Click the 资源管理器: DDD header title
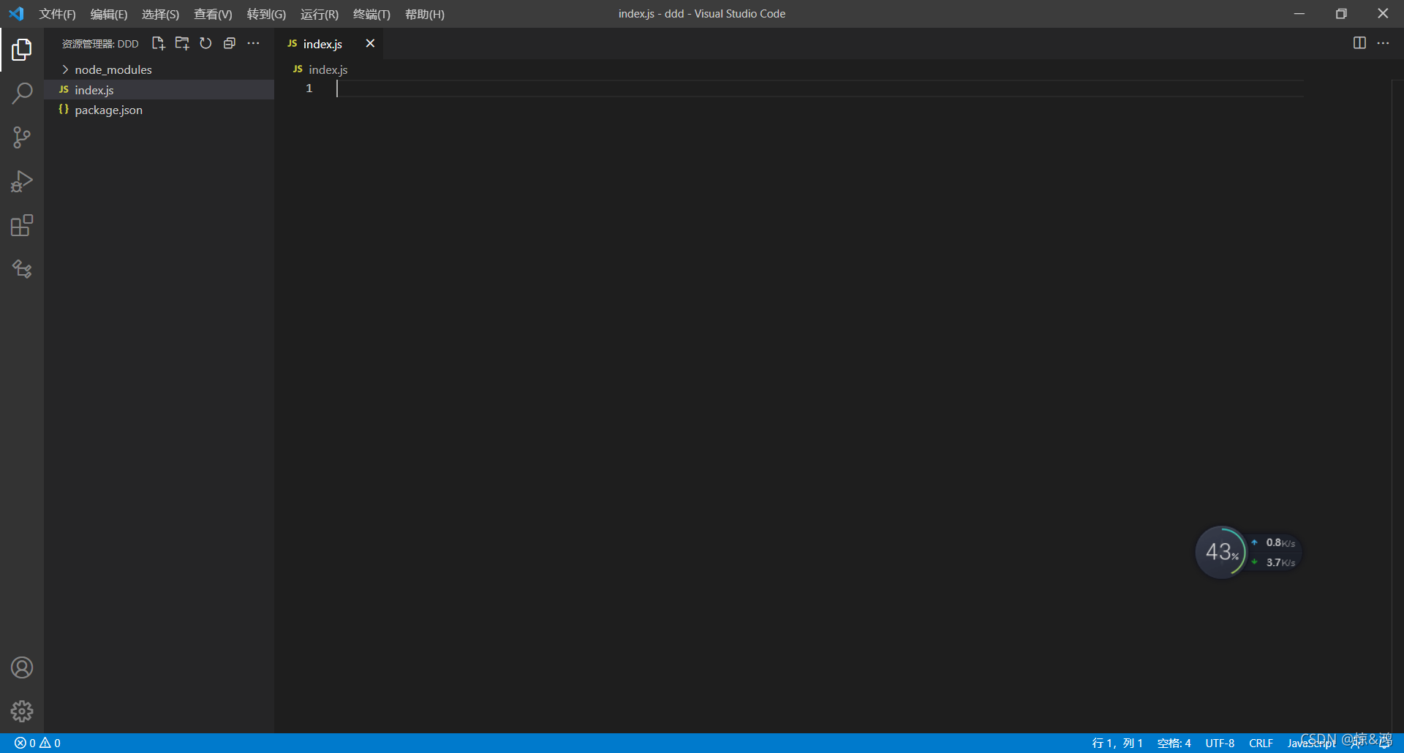Screen dimensions: 1404x753 (100, 44)
